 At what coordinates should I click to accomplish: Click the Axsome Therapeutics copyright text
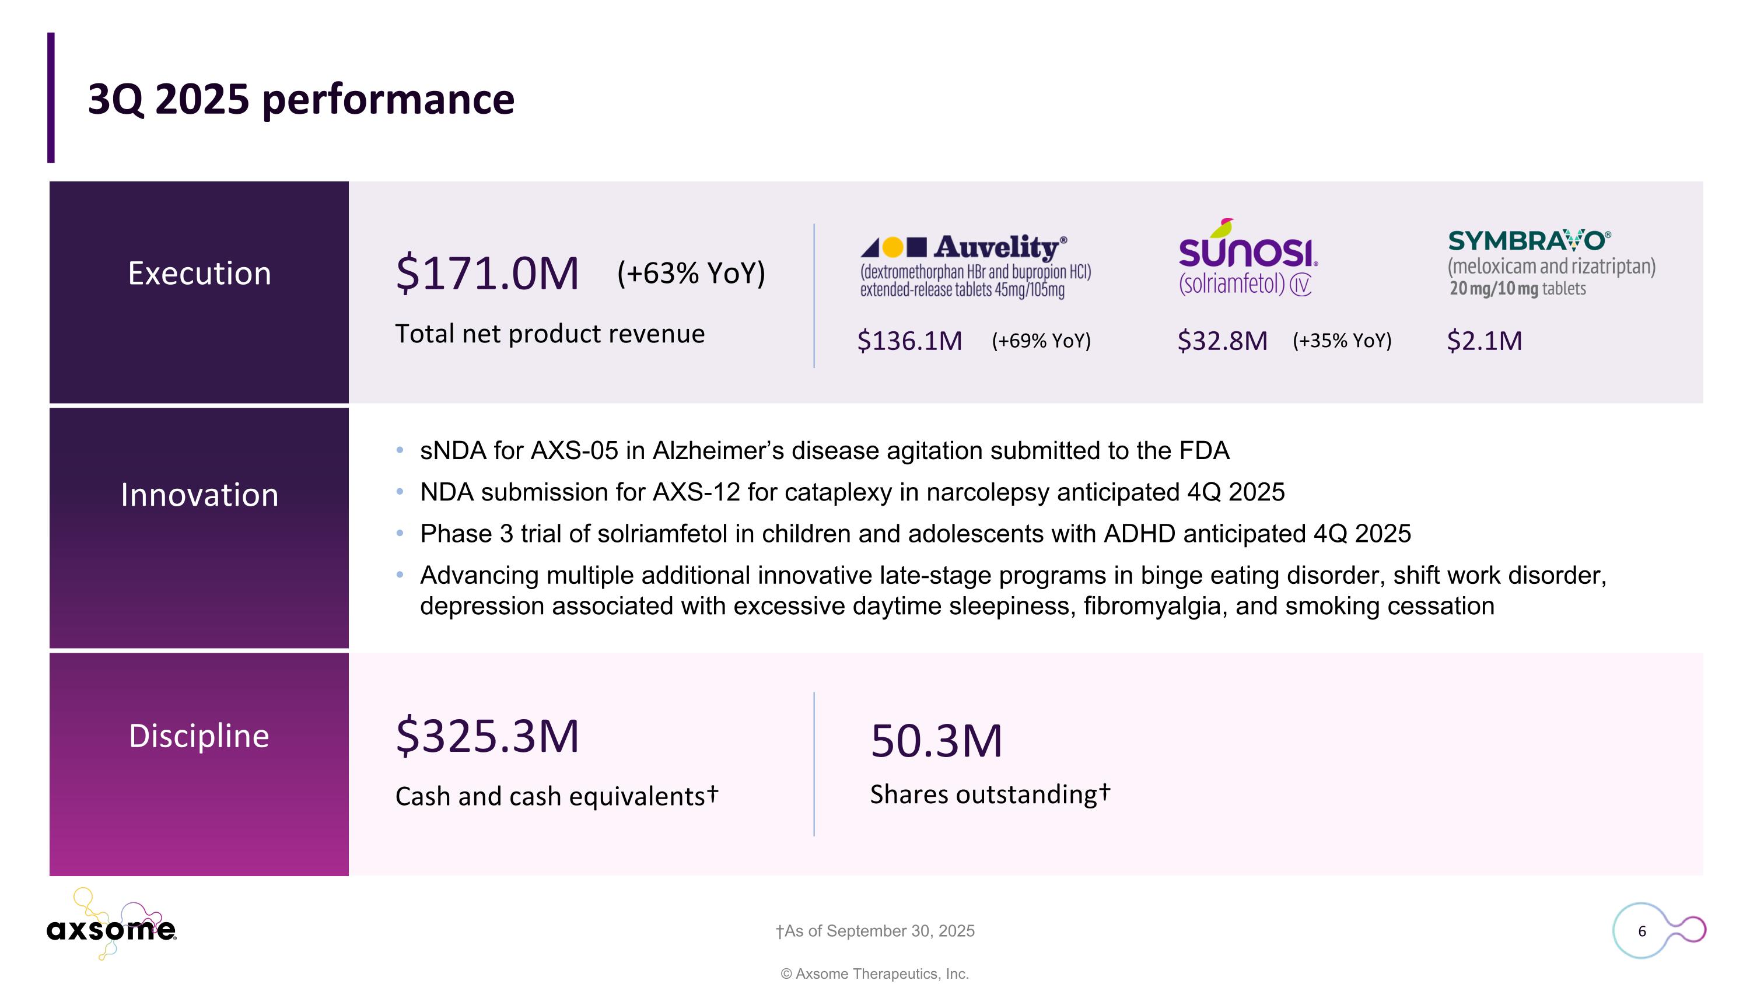[x=874, y=974]
